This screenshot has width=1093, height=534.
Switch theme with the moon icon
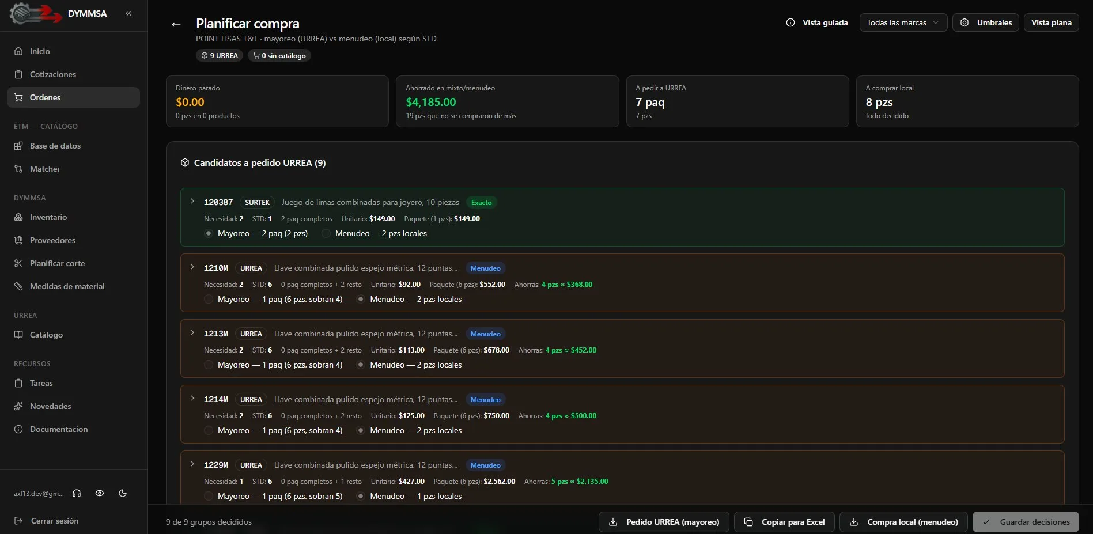(123, 493)
